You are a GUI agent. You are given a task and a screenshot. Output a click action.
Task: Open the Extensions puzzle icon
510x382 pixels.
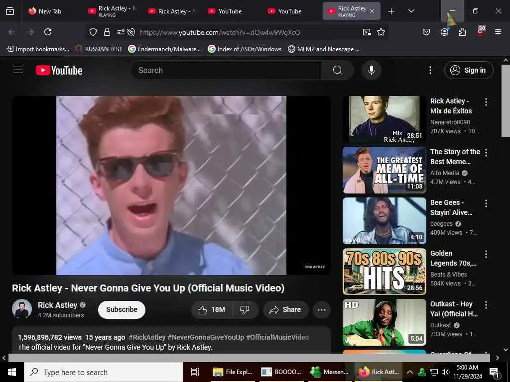click(x=462, y=32)
